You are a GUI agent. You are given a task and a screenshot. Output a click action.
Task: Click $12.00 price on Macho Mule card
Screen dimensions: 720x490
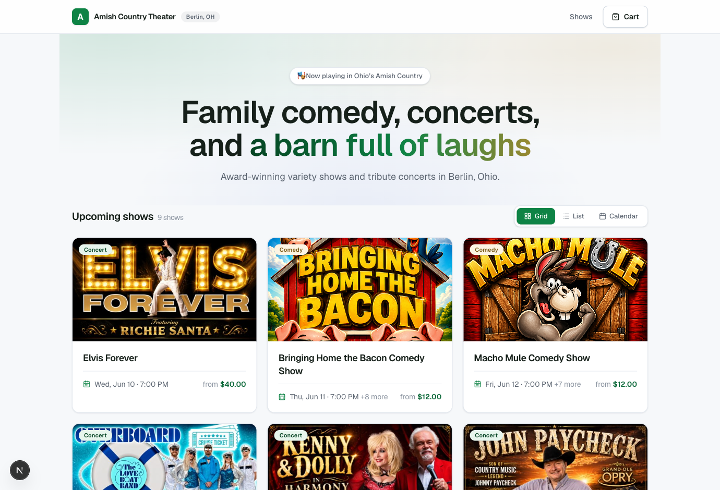[625, 384]
